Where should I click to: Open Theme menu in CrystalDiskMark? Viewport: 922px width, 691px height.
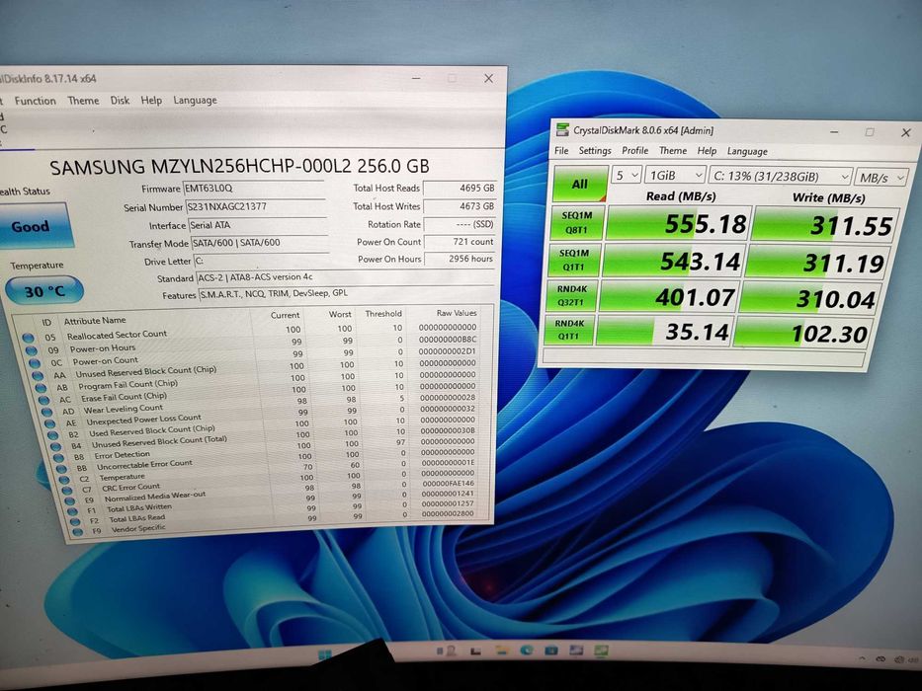[673, 151]
